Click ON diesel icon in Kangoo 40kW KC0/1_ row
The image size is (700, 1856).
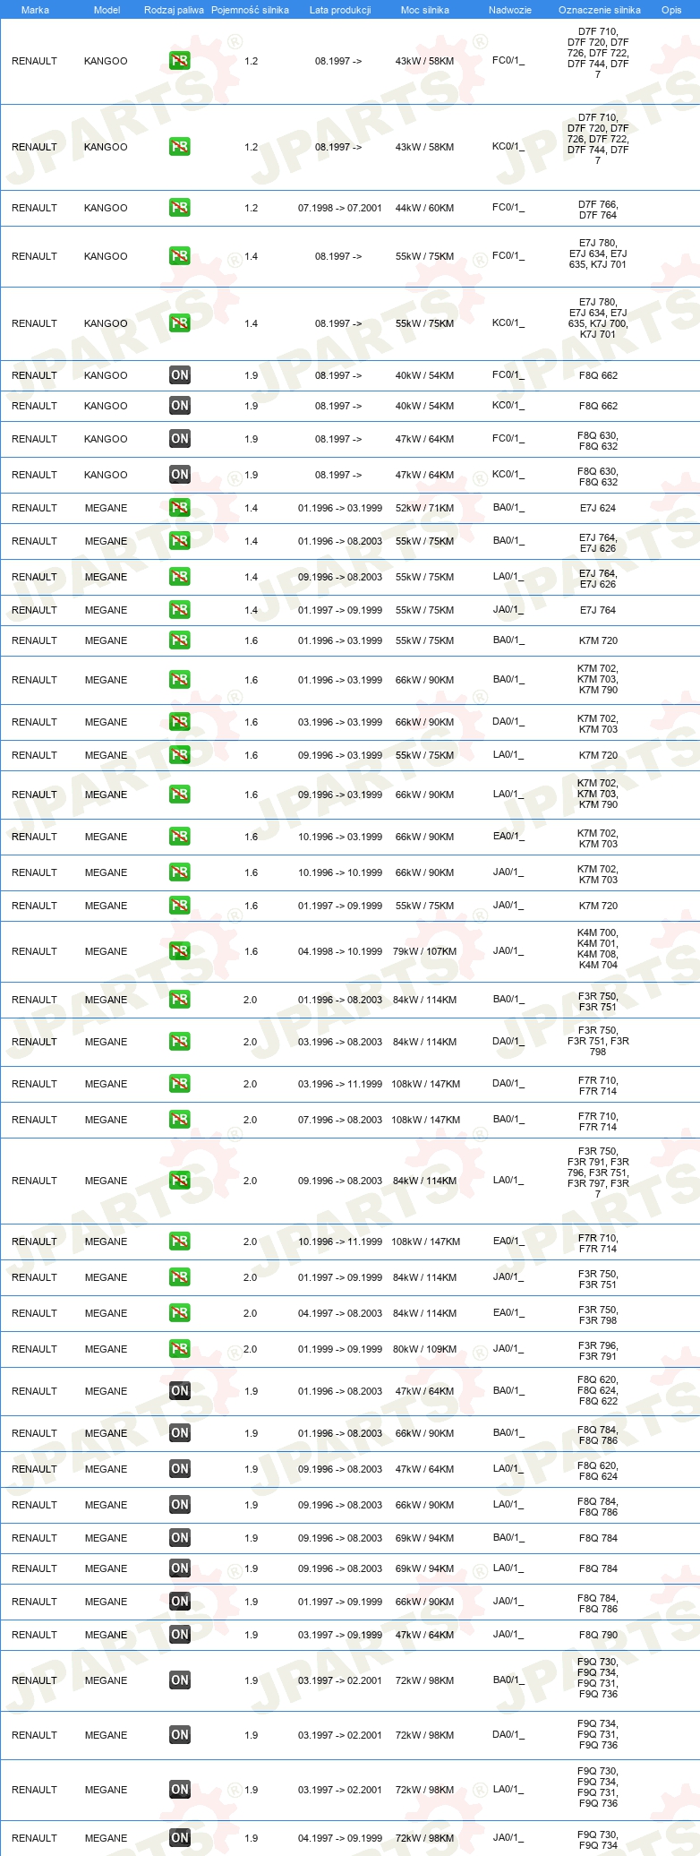coord(179,406)
